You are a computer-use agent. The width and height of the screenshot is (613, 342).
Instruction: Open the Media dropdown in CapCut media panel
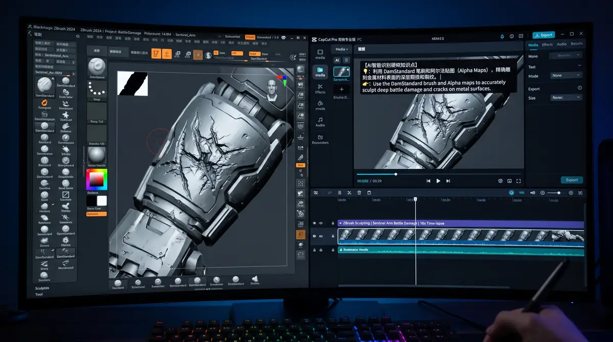tap(341, 49)
